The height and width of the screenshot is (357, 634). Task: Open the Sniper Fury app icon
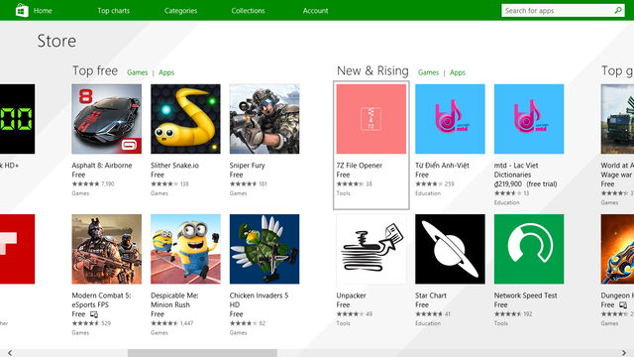[x=264, y=119]
